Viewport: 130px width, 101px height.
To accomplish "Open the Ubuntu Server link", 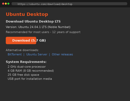I will pos(37,54).
